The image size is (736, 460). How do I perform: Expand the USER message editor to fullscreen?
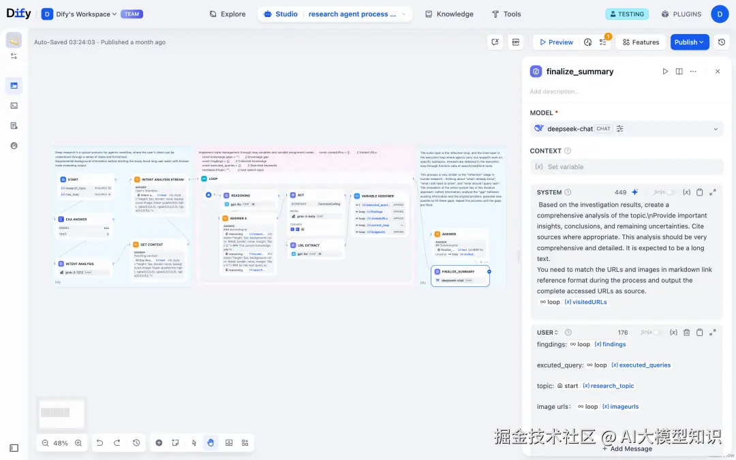[x=713, y=333]
